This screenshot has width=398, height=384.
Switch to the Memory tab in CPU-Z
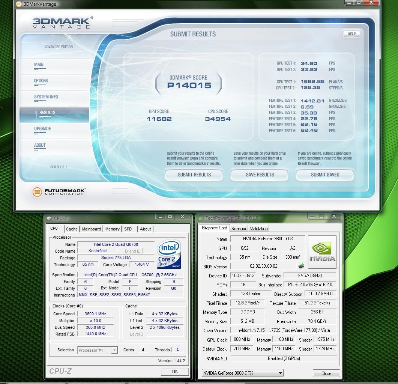pos(112,229)
